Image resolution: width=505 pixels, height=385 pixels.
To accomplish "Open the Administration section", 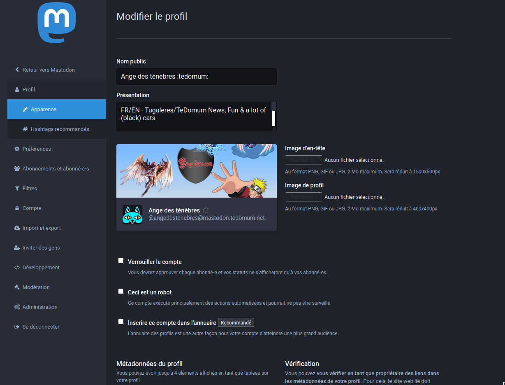I will 40,307.
